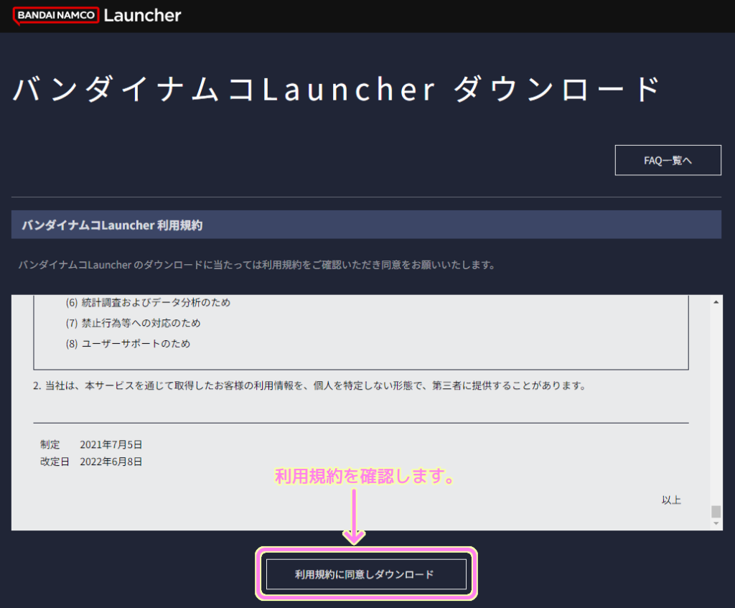Click the Launcher text in the header
The image size is (735, 608).
(x=143, y=16)
